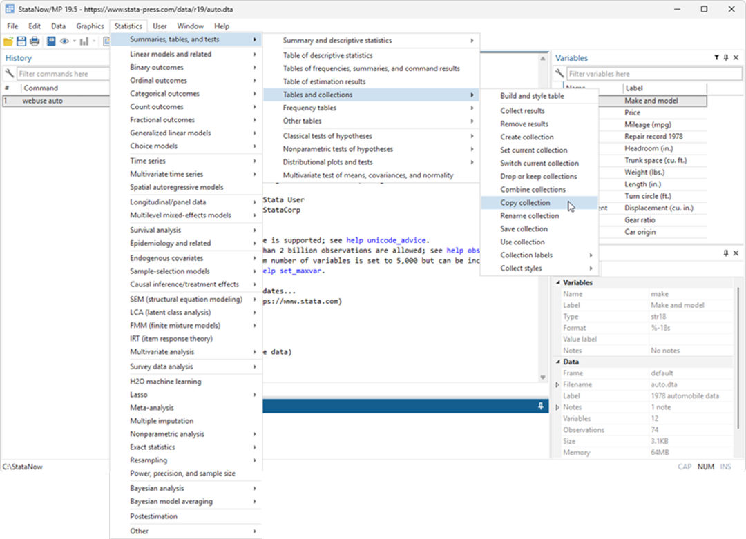Open the User menu
The height and width of the screenshot is (539, 746).
click(160, 26)
